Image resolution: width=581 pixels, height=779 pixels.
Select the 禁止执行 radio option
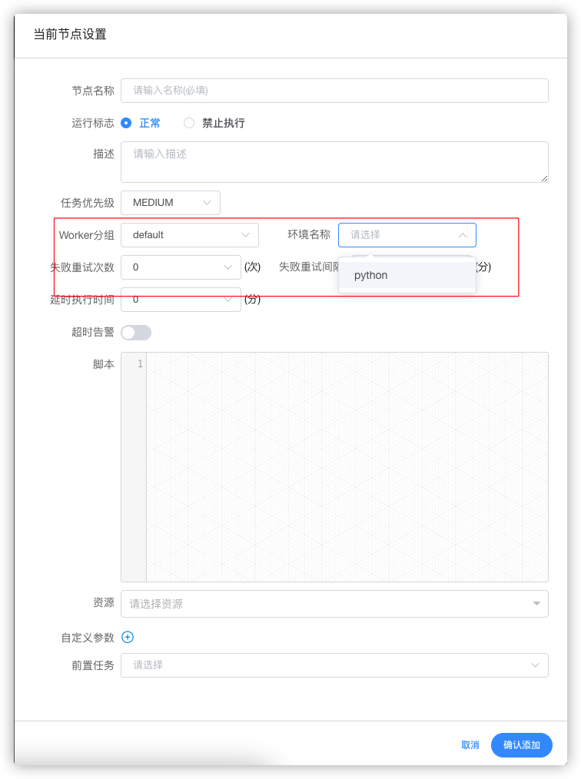[189, 123]
